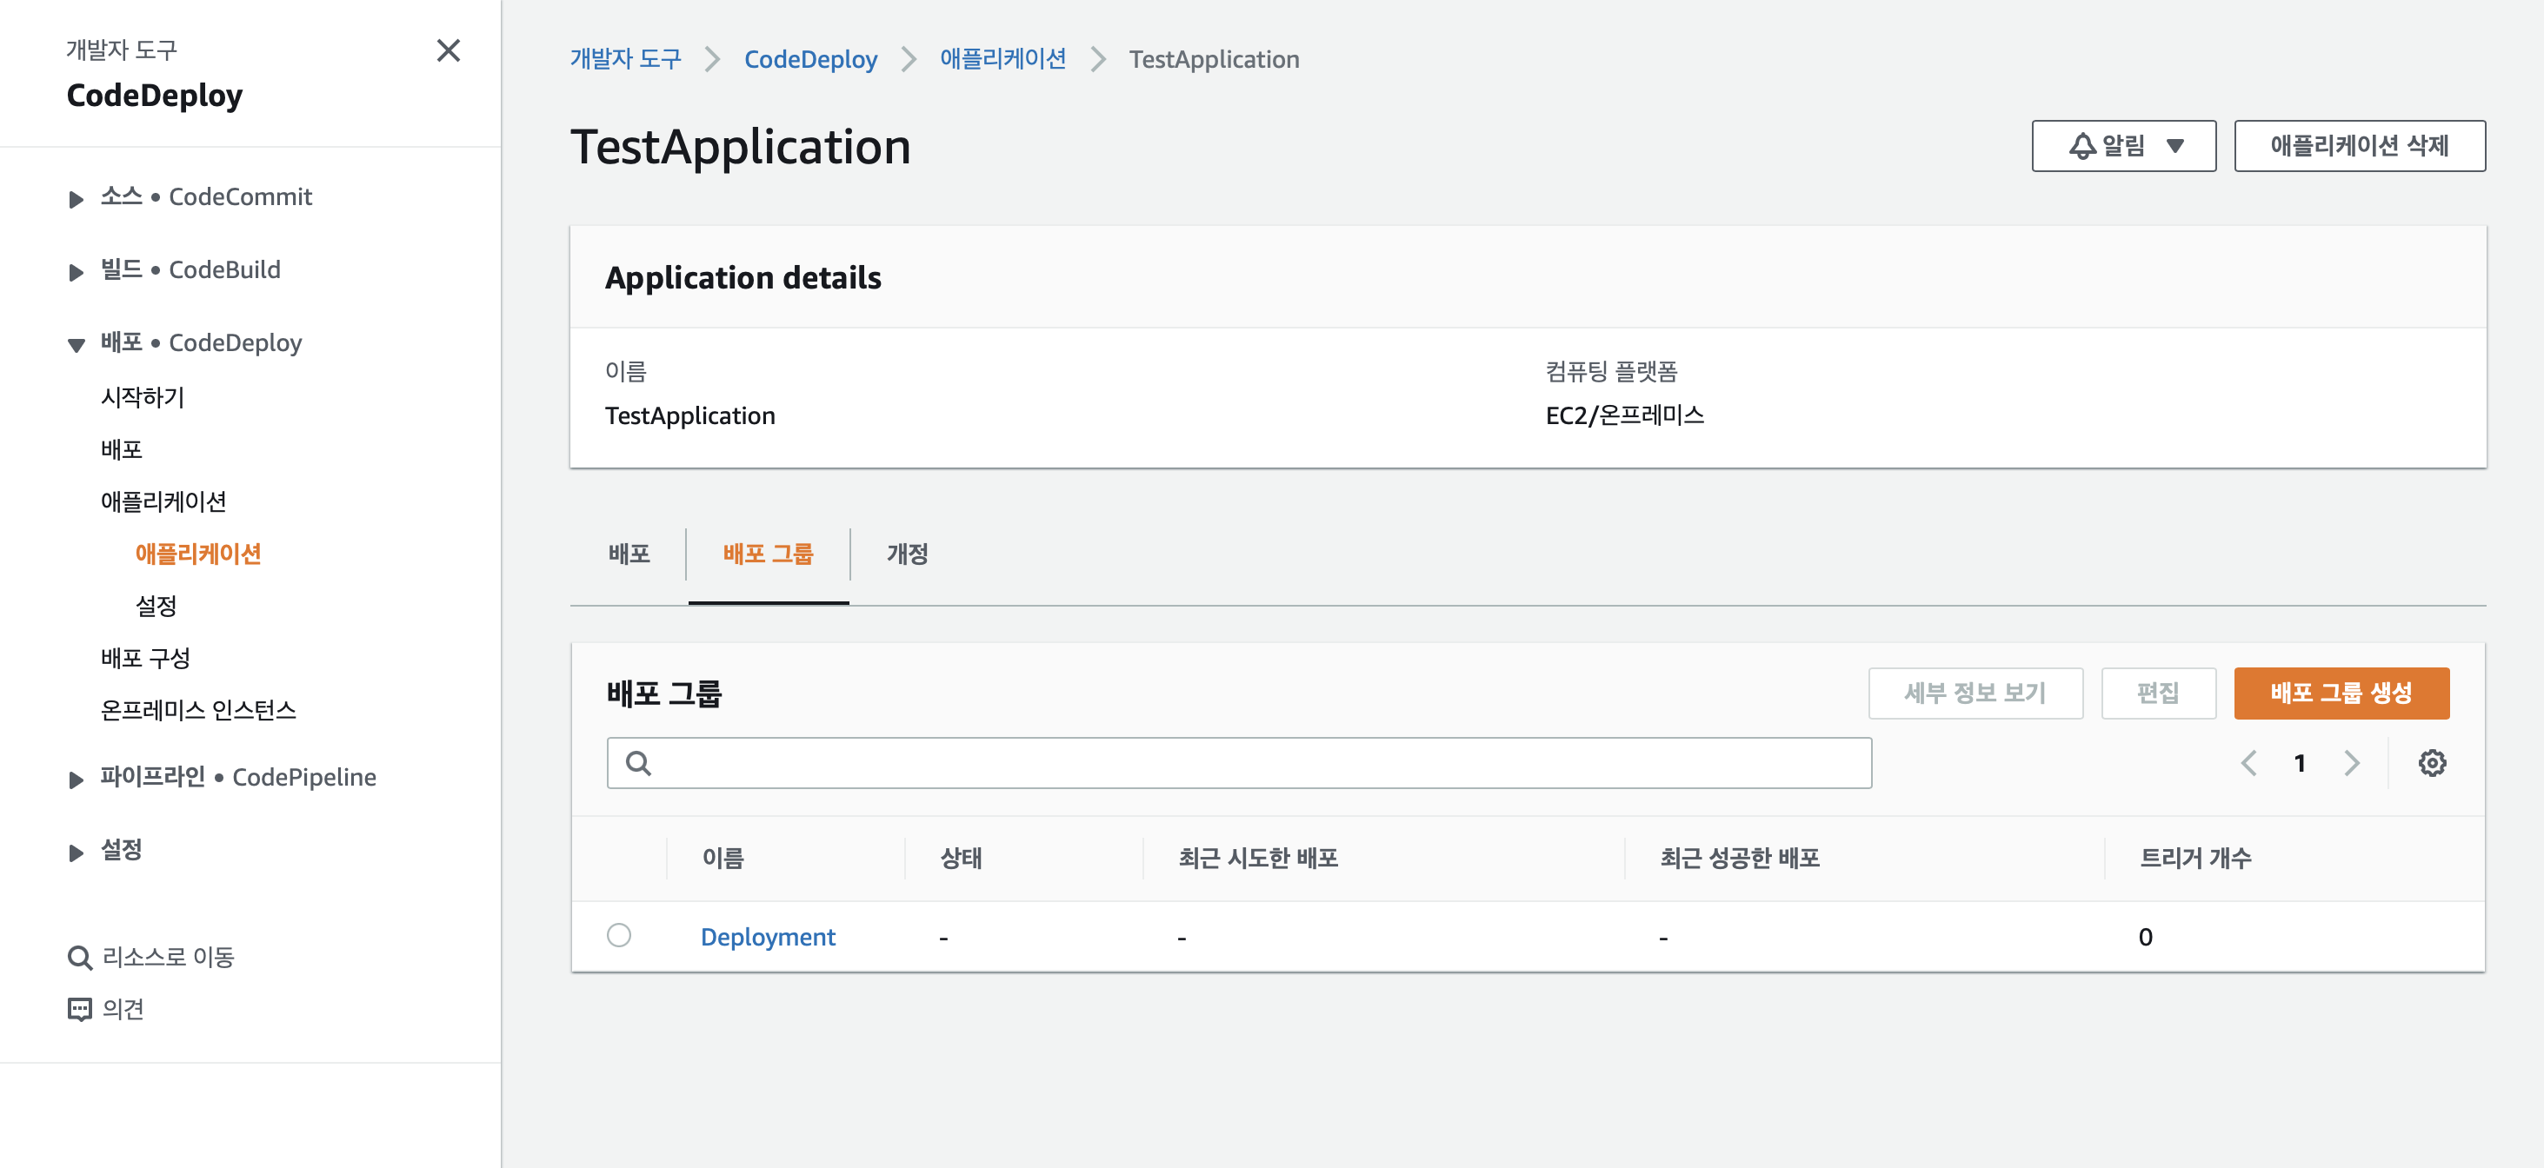Image resolution: width=2544 pixels, height=1168 pixels.
Task: Expand the 설정 section arrow at sidebar bottom
Action: (76, 852)
